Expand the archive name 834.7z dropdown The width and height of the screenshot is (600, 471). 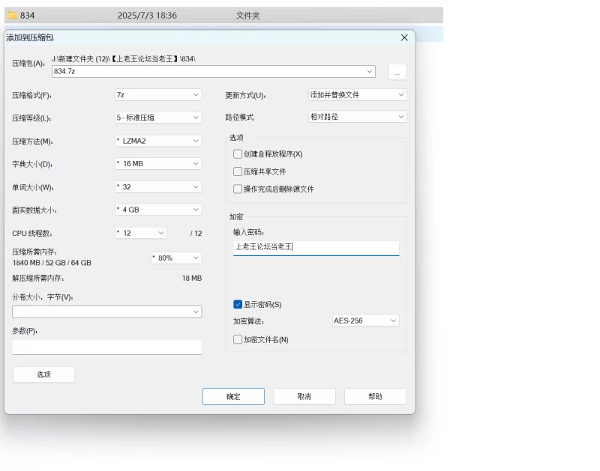[x=369, y=71]
